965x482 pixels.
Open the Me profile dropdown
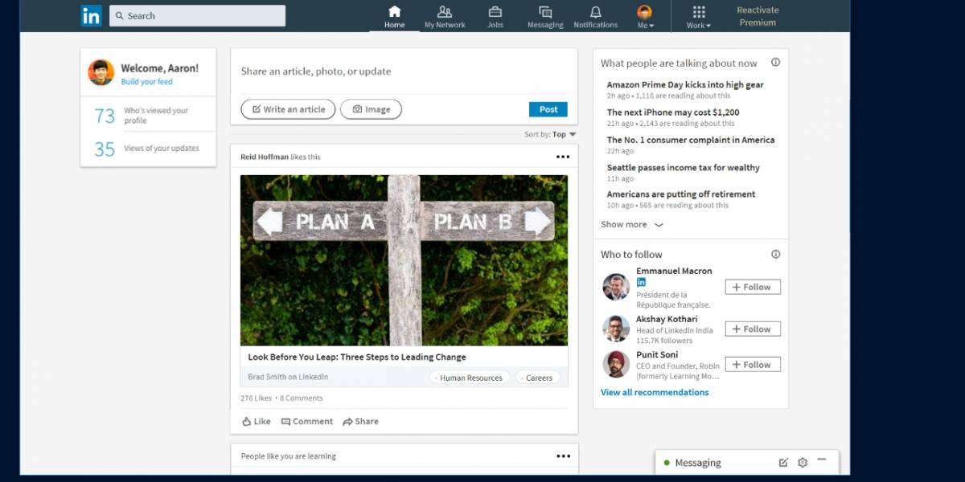645,17
